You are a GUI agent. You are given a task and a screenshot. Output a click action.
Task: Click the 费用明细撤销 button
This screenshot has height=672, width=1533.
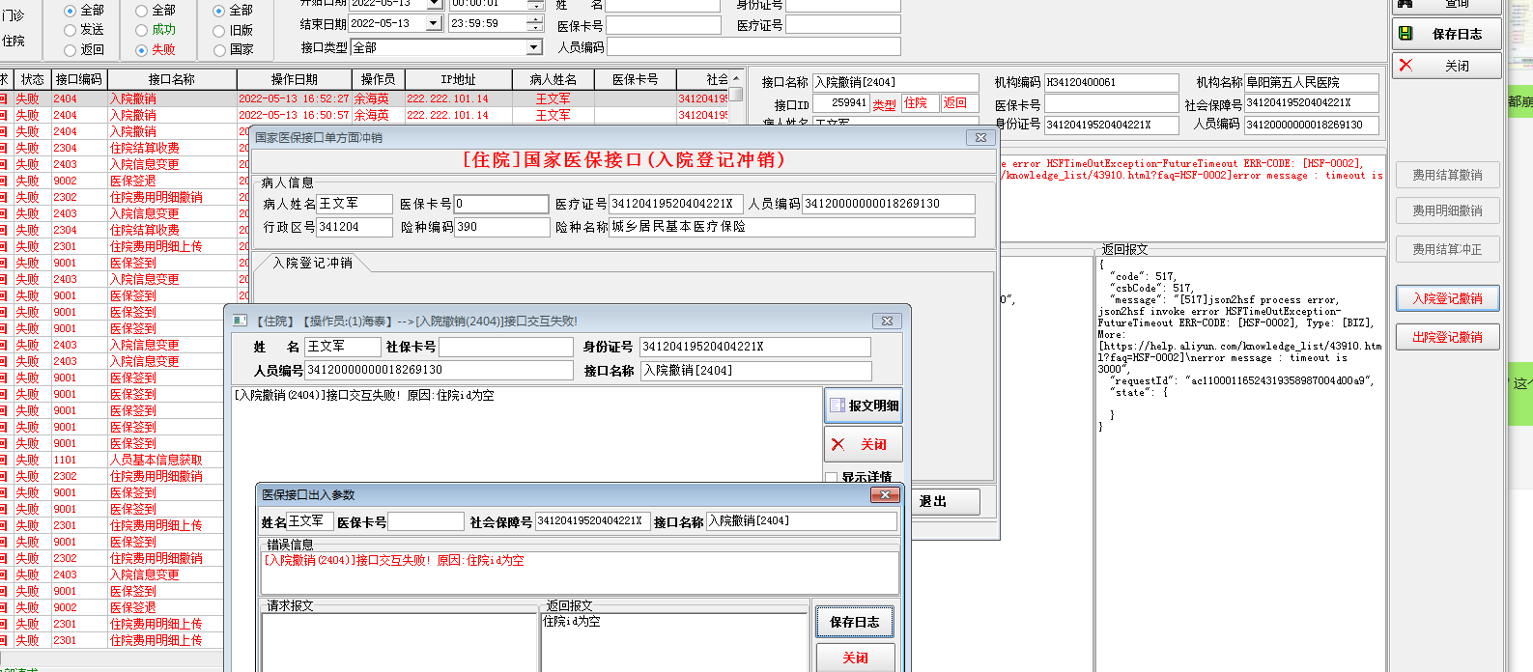click(1447, 210)
